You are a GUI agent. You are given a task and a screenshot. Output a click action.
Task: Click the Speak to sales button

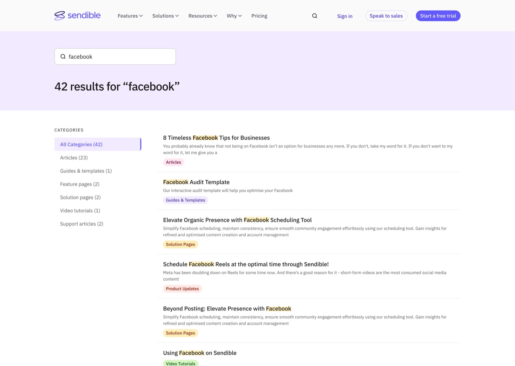click(x=386, y=16)
